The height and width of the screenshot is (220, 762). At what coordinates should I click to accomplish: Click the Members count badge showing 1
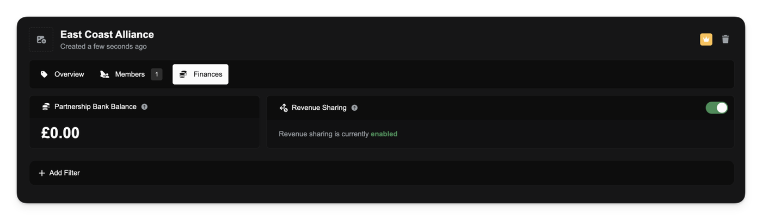coord(156,74)
